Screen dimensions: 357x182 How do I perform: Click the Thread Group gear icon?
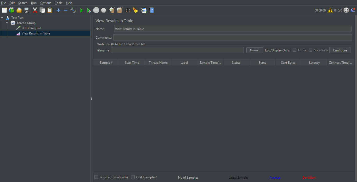13,23
